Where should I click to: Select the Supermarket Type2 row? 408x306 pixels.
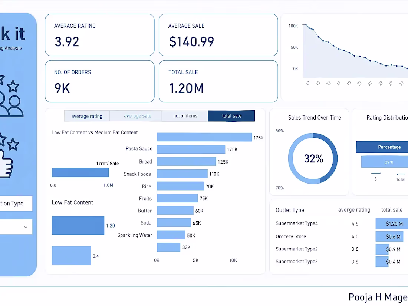click(x=340, y=249)
